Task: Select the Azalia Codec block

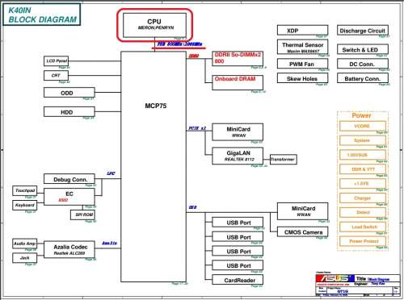Action: tap(69, 249)
